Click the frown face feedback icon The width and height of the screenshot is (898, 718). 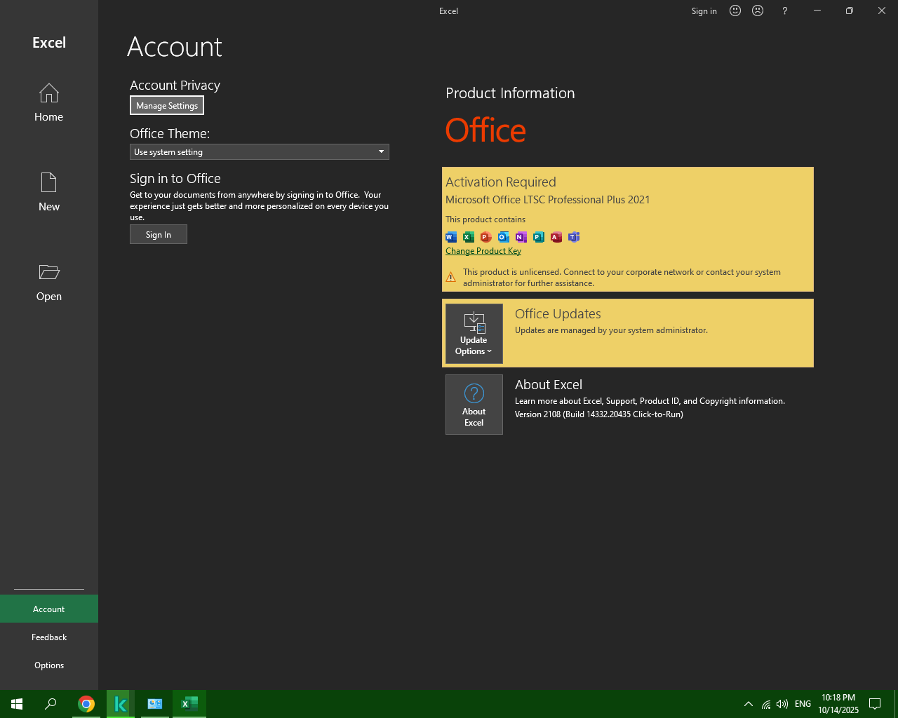point(758,11)
